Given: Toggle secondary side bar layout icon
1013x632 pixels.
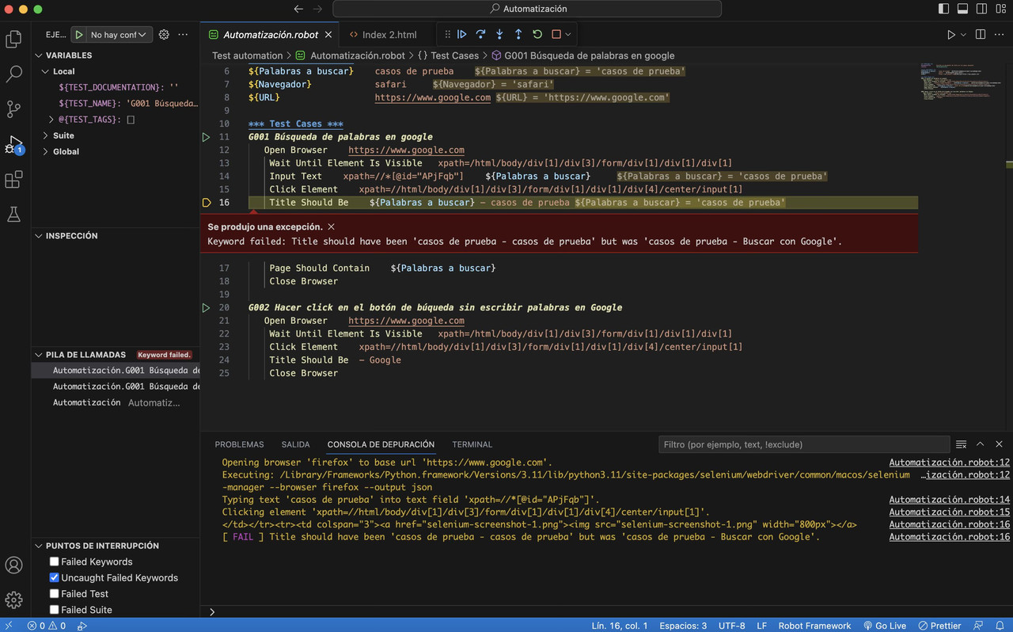Looking at the screenshot, I should click(981, 9).
